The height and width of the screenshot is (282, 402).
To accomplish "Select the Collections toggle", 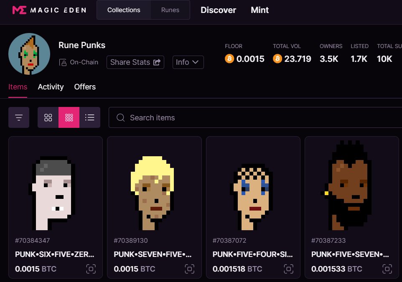I will 124,10.
